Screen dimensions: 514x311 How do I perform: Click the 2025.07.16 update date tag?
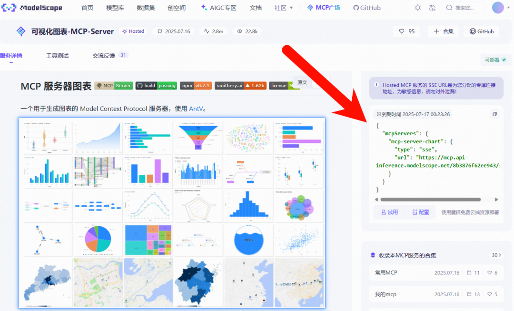pyautogui.click(x=174, y=31)
